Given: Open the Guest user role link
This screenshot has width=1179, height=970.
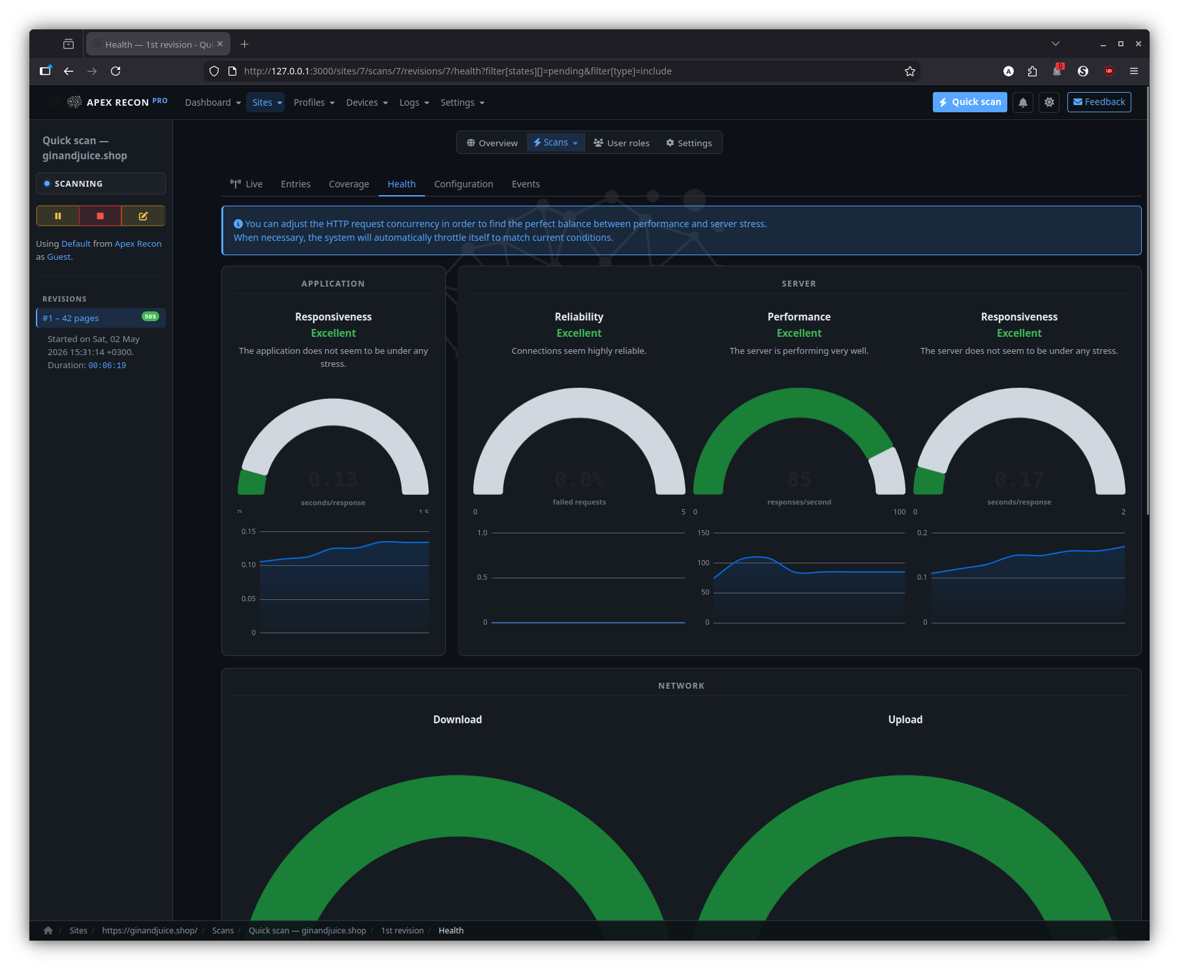Looking at the screenshot, I should [x=59, y=257].
